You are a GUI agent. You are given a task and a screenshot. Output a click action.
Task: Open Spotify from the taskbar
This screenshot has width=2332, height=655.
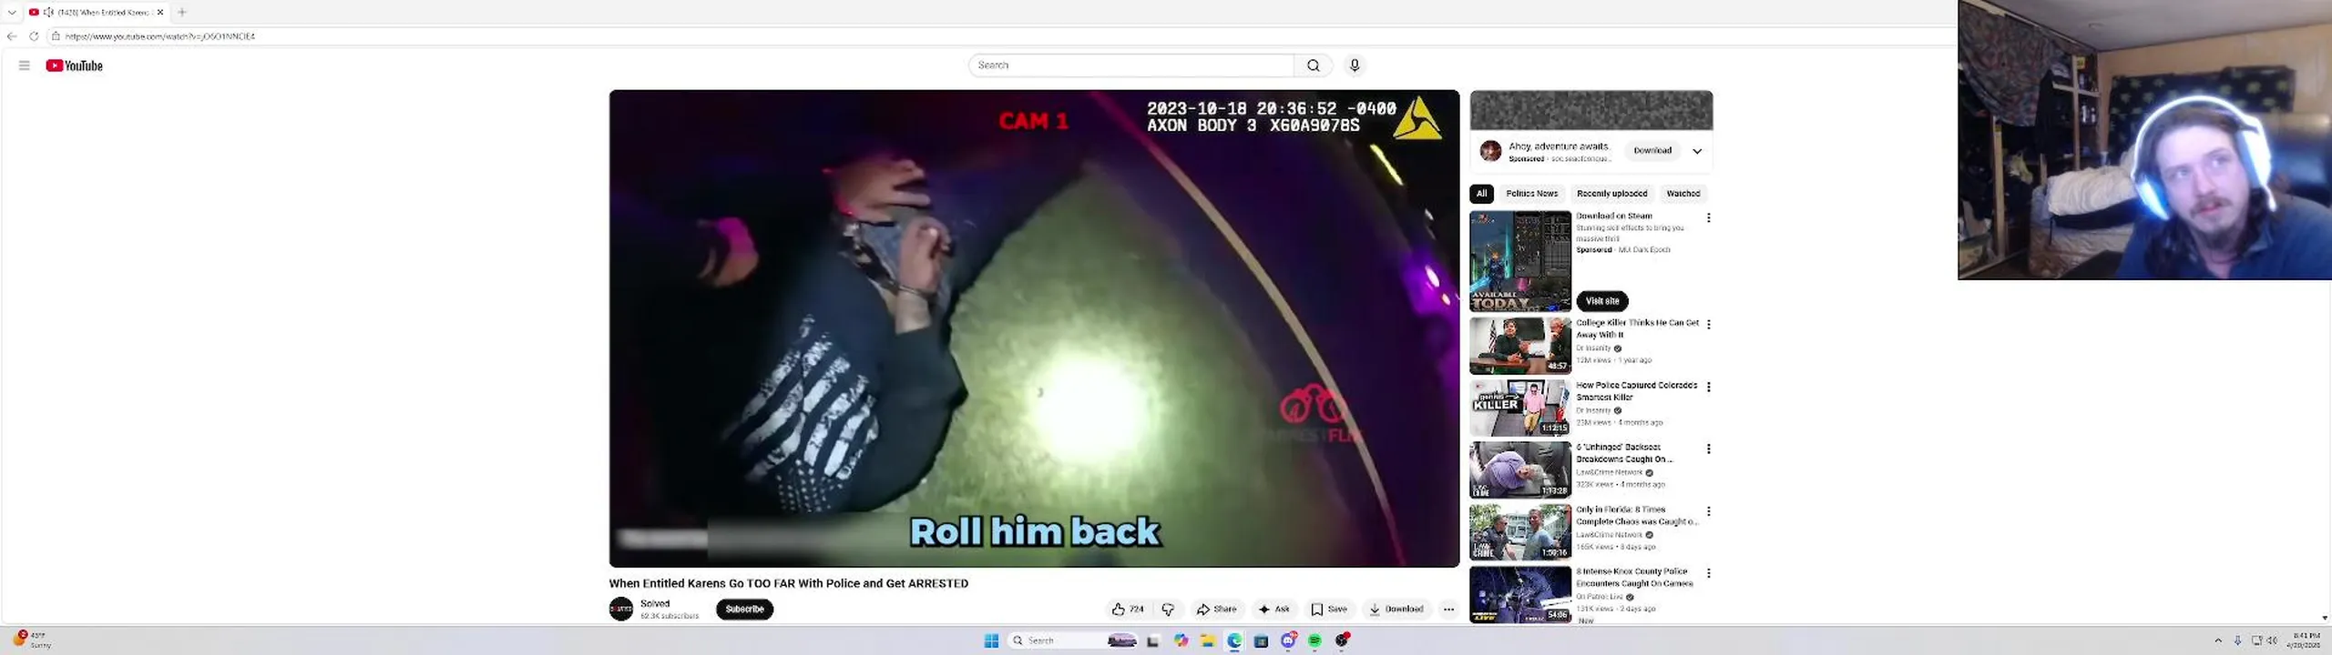(x=1314, y=641)
